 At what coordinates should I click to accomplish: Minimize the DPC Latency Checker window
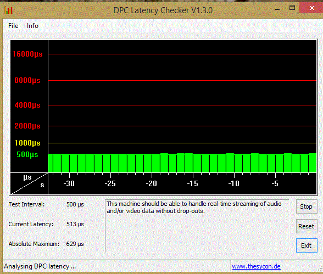tap(277, 9)
